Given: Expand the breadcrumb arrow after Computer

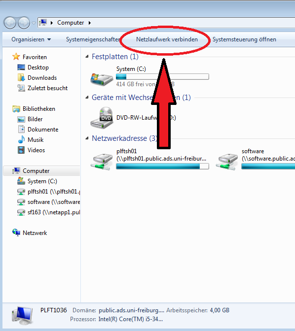Looking at the screenshot, I should coord(90,23).
